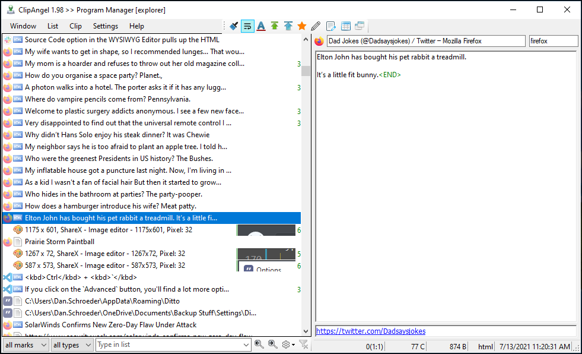Click the blue up-arrow toolbar icon
The width and height of the screenshot is (582, 354).
(288, 26)
